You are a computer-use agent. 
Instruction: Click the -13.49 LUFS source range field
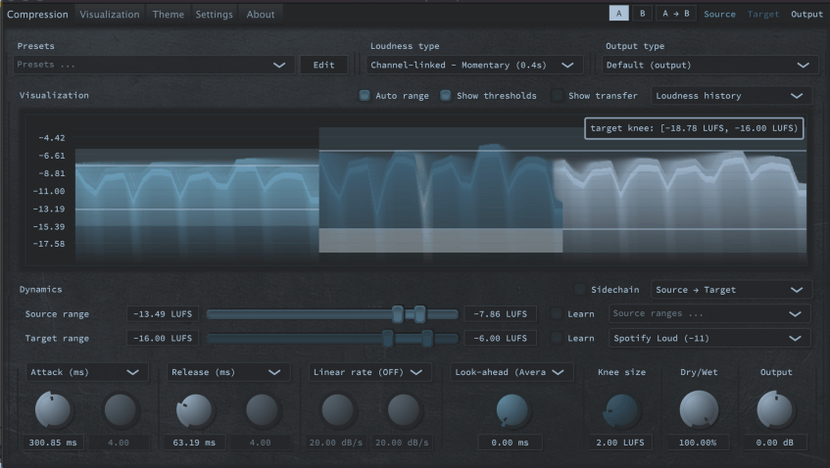point(163,313)
